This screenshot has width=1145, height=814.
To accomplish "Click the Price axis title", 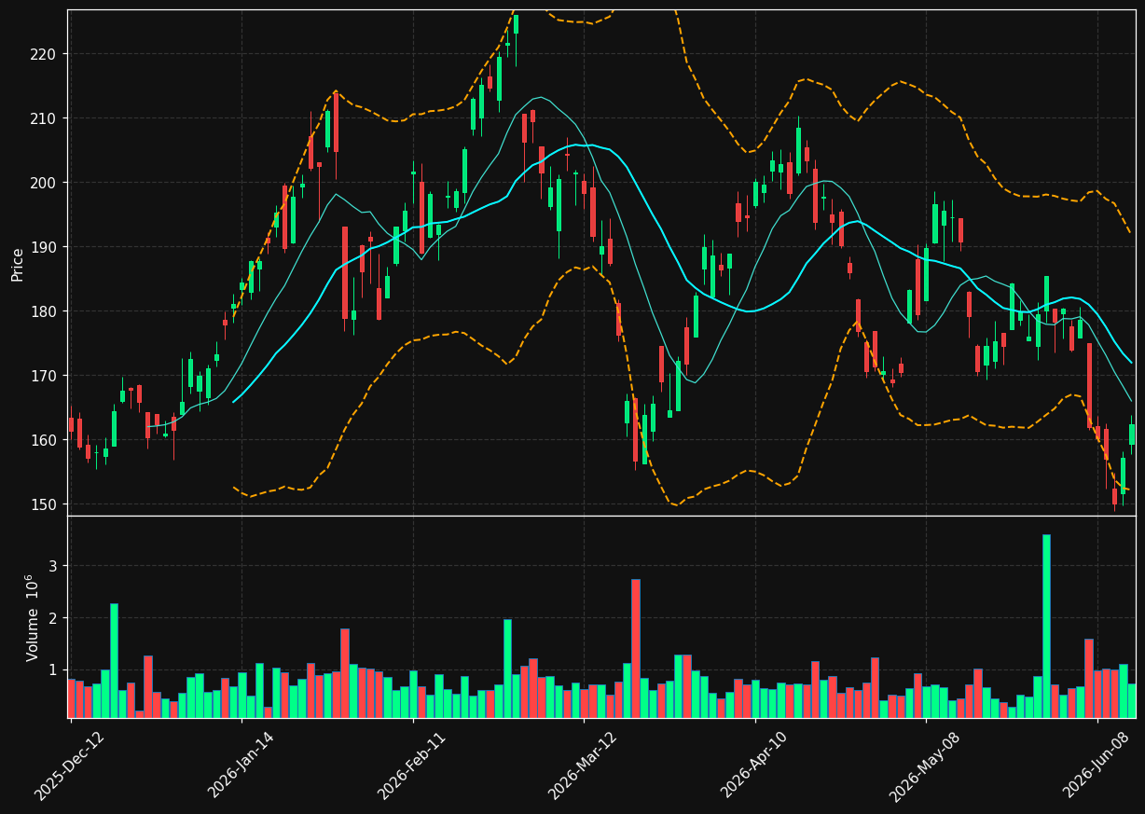I will click(18, 264).
